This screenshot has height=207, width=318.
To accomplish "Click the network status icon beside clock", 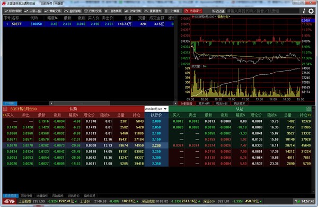I will point(297,201).
